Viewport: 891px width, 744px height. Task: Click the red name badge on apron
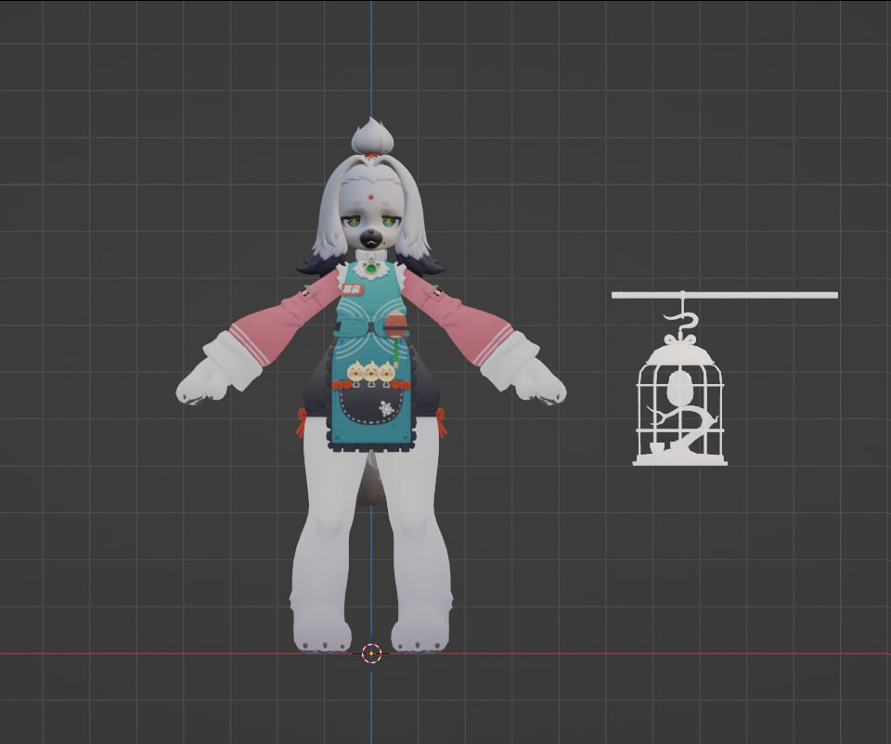353,289
